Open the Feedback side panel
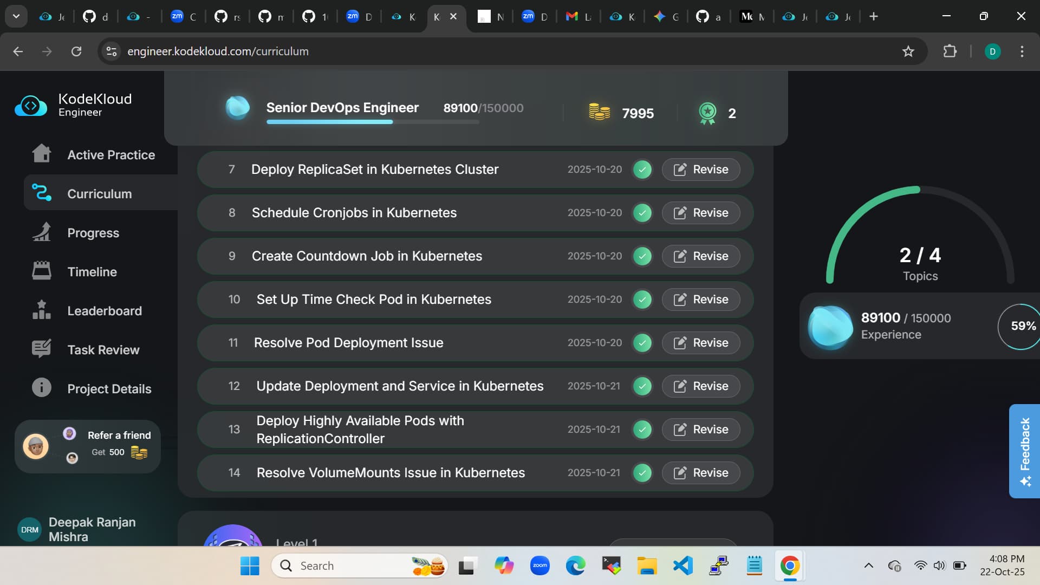1040x585 pixels. tap(1024, 451)
